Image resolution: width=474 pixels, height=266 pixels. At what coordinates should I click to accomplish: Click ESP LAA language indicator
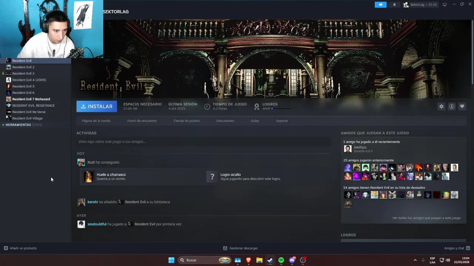(433, 260)
